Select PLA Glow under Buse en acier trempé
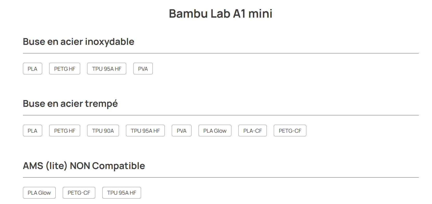432x204 pixels. pos(215,131)
